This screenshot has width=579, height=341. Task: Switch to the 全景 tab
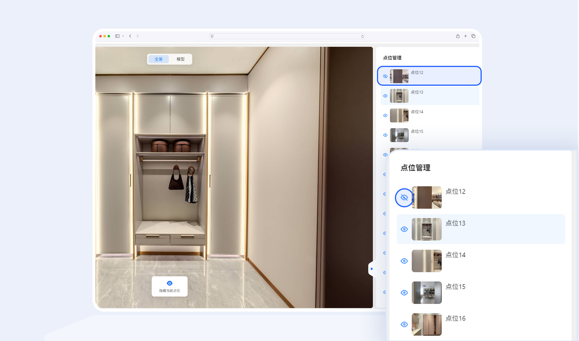coord(159,59)
